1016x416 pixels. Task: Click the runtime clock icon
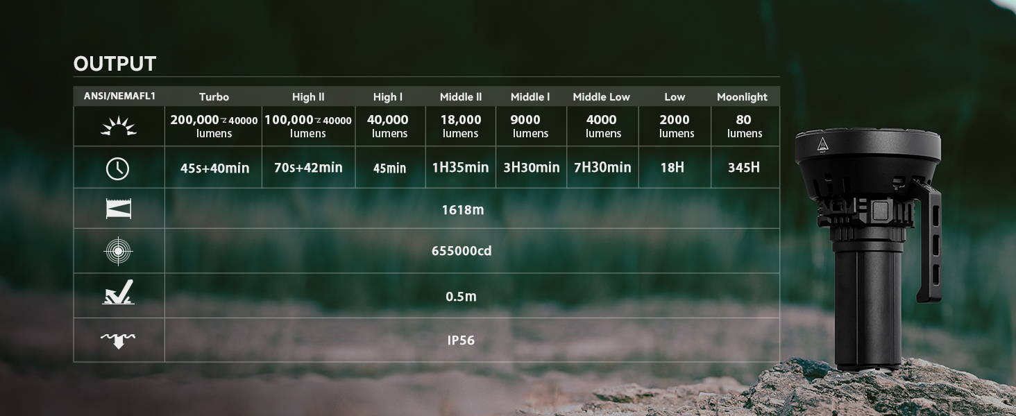pyautogui.click(x=117, y=168)
